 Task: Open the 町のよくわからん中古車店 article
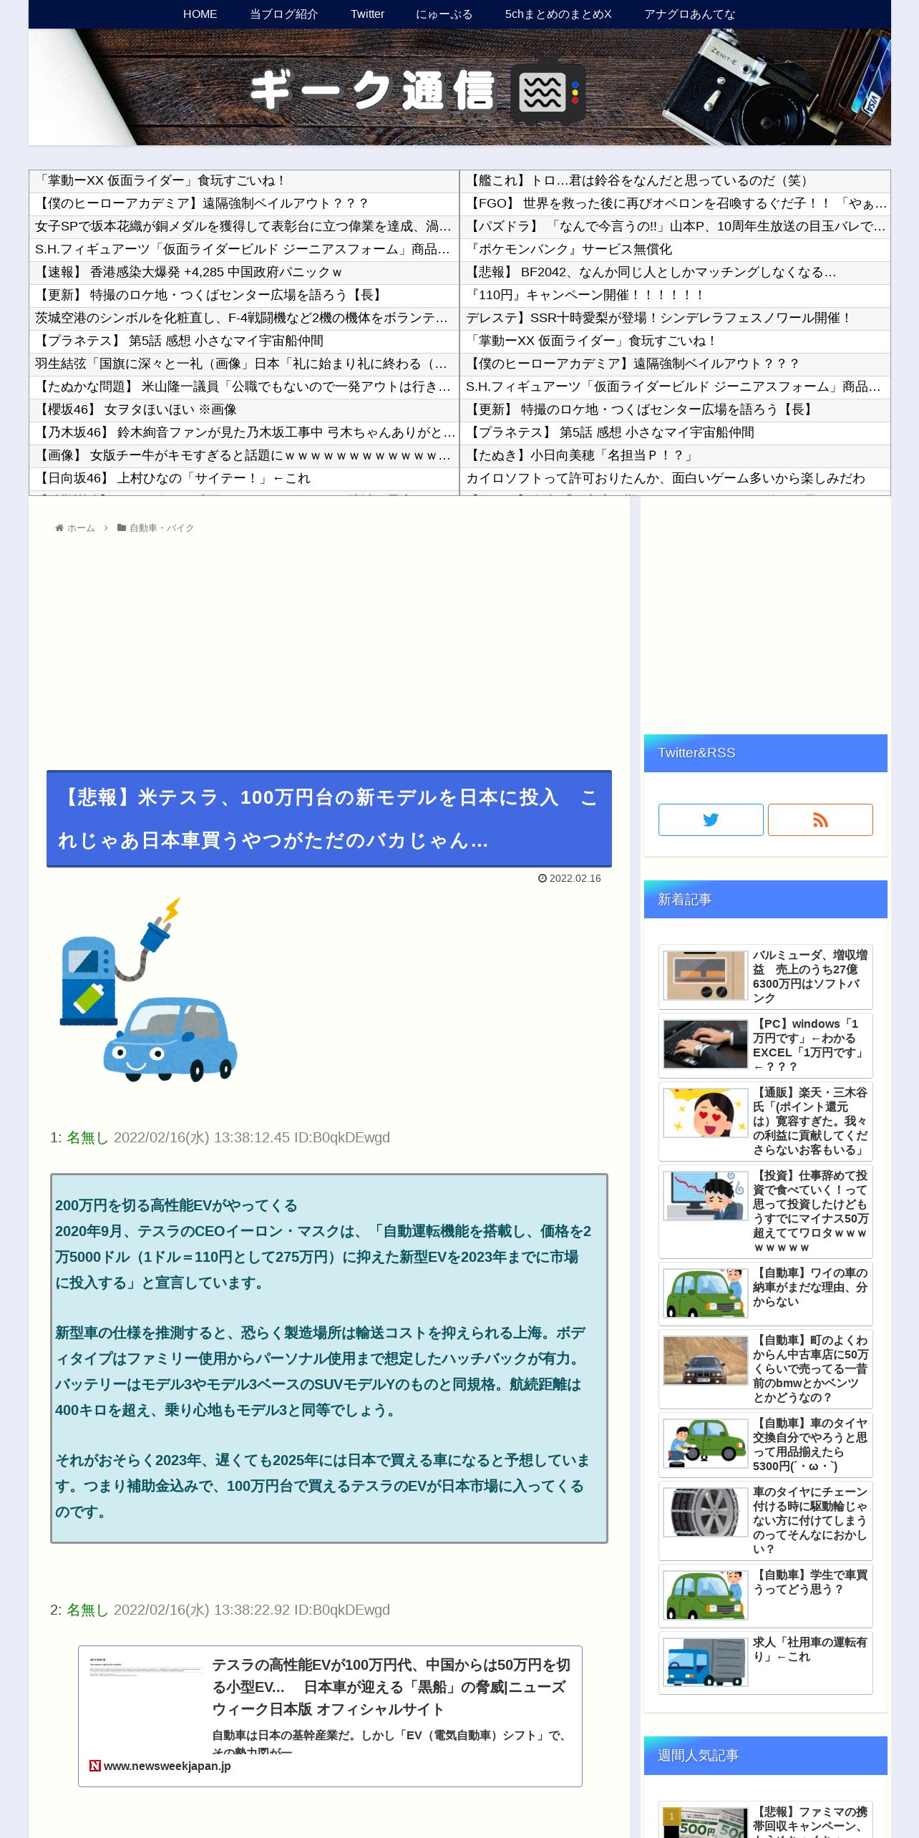point(766,1368)
